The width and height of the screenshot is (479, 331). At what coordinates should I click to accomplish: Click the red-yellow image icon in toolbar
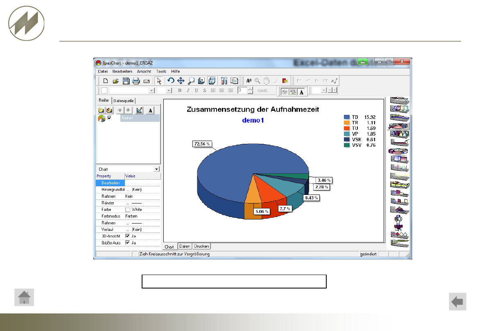(x=285, y=81)
